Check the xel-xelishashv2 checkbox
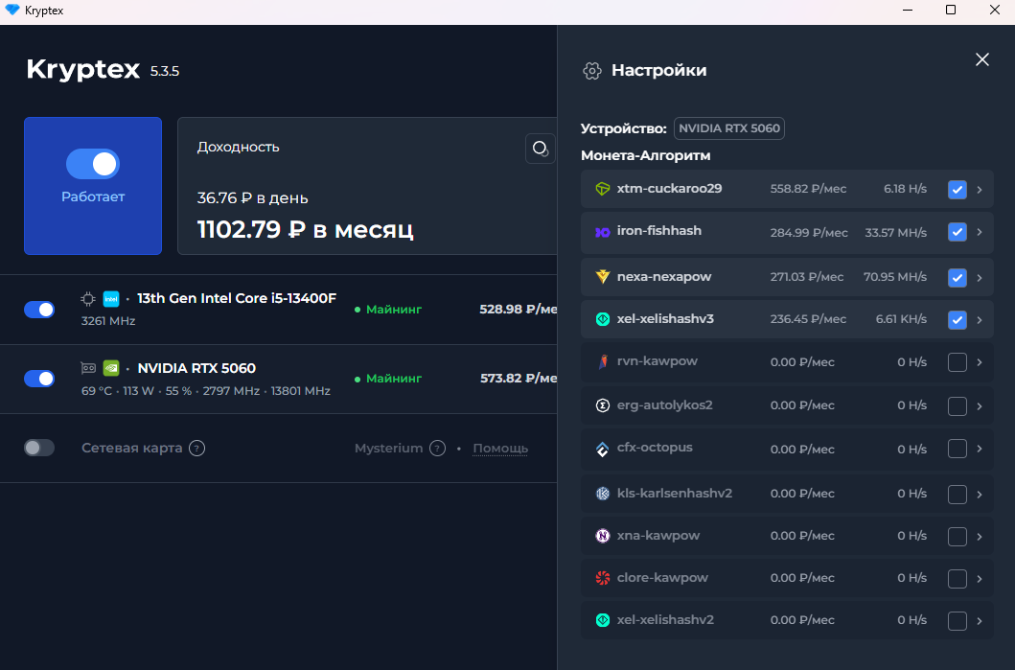The width and height of the screenshot is (1015, 670). (x=957, y=621)
